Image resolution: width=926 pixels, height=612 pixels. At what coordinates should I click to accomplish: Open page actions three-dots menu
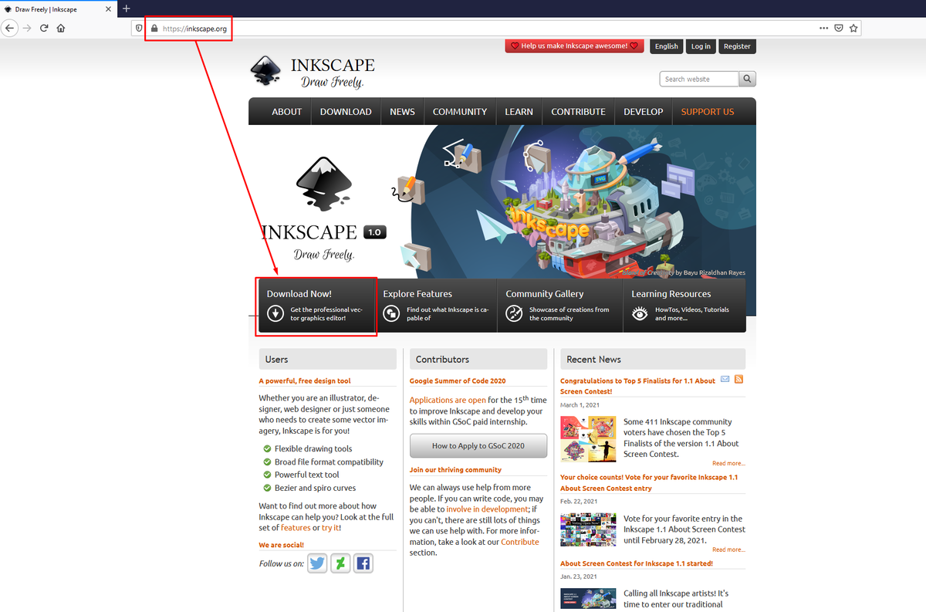[x=824, y=28]
